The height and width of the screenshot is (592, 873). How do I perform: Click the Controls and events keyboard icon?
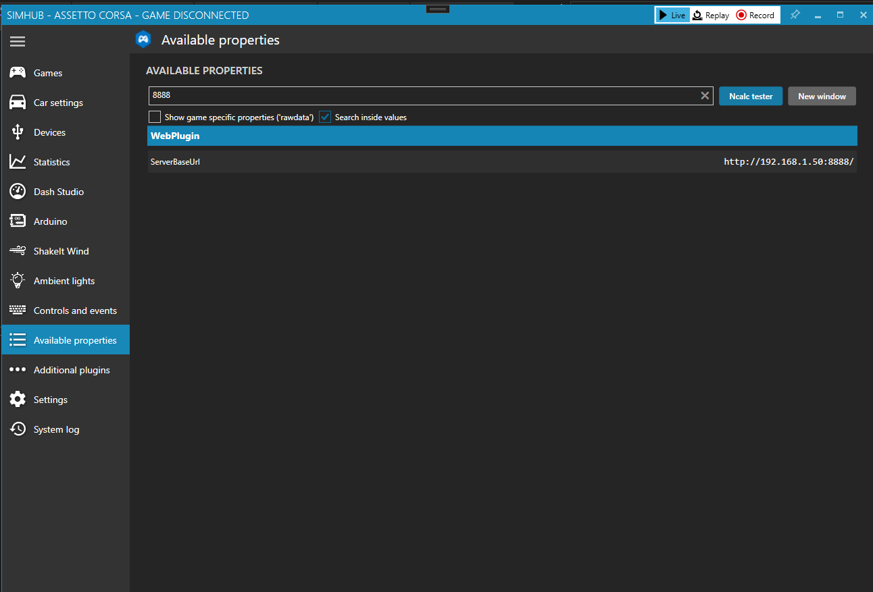pos(18,311)
